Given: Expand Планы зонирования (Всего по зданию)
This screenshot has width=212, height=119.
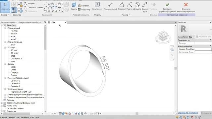Looking at the screenshot, I should coord(5,95).
